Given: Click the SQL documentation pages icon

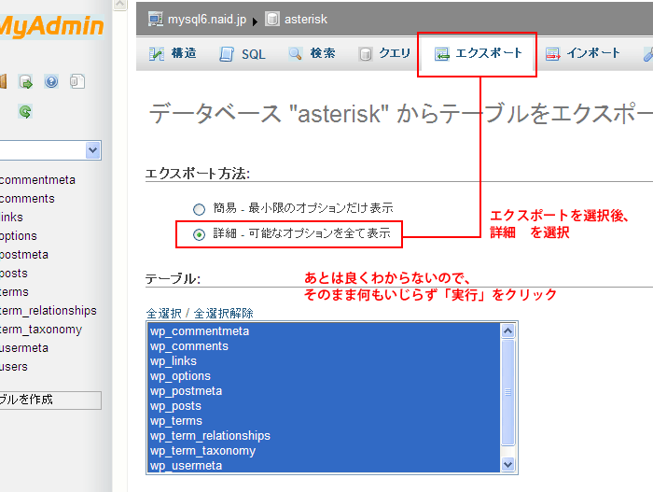Looking at the screenshot, I should pos(76,82).
